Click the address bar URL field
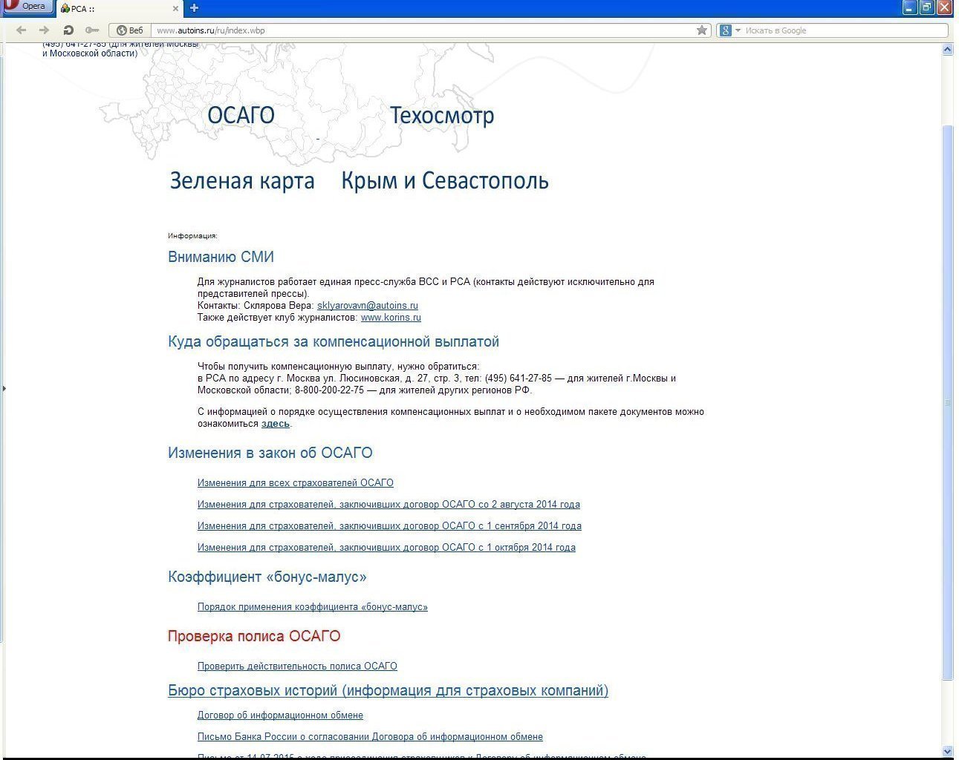The image size is (959, 760). tap(423, 30)
